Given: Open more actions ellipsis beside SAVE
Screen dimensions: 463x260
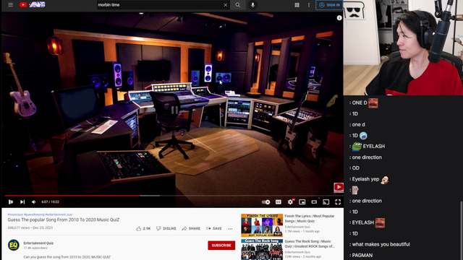Looking at the screenshot, I should (230, 229).
